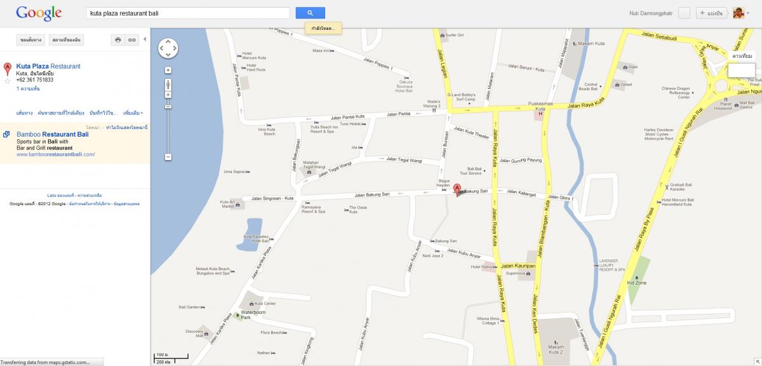This screenshot has height=366, width=762.
Task: Expand the 'เพิ่มเติม' more dropdown
Action: coord(133,112)
